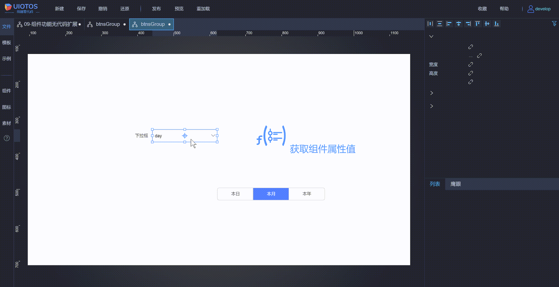
Task: Click the 宽度 link binding icon
Action: click(x=470, y=64)
